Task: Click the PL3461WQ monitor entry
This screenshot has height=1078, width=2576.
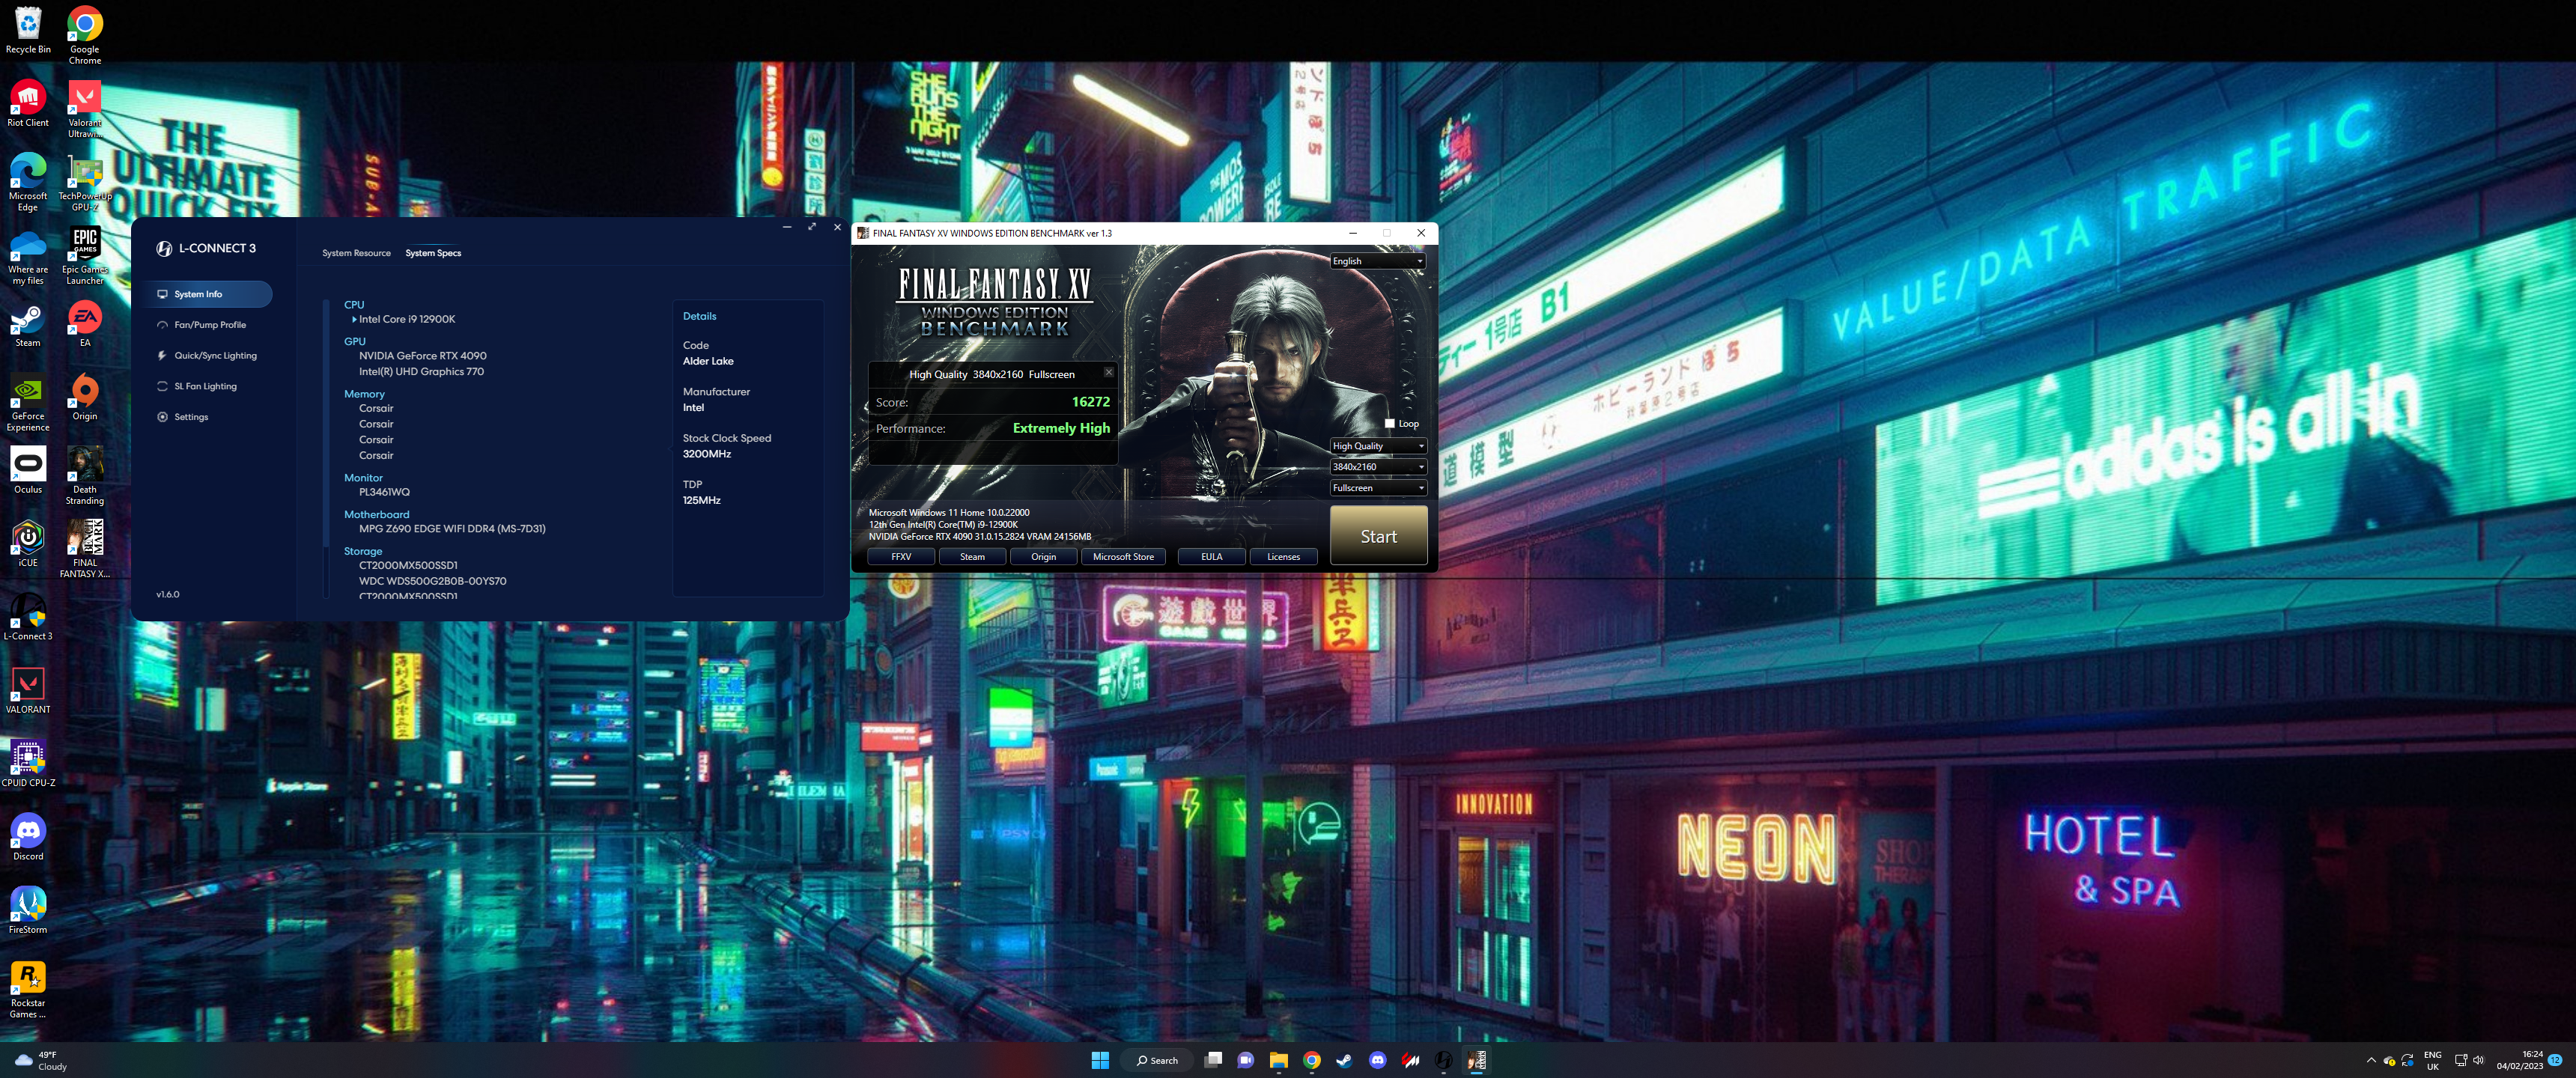Action: coord(384,492)
